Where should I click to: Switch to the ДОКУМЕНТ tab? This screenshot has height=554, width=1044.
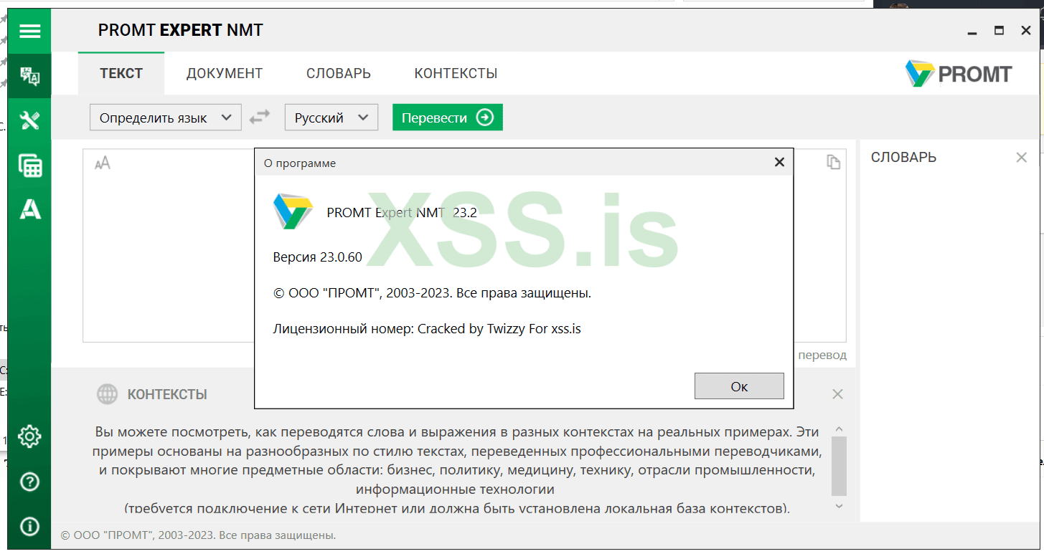click(x=225, y=73)
